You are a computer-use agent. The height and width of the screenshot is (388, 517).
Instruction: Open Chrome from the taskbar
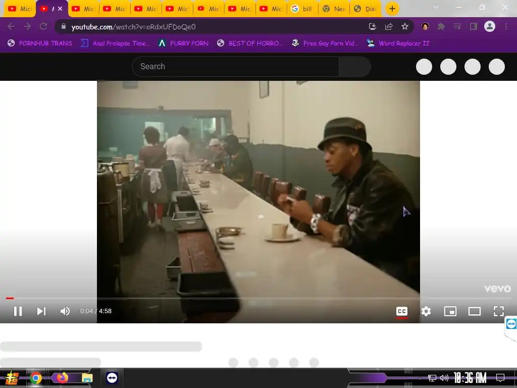pyautogui.click(x=36, y=378)
